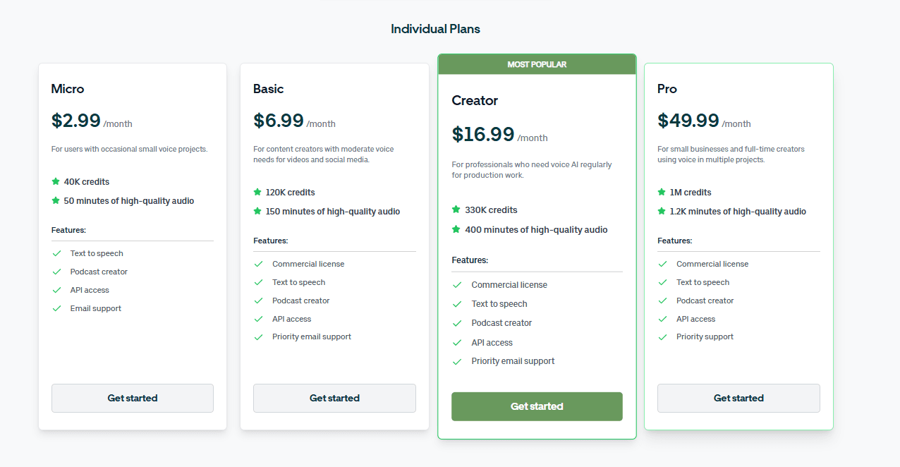Click Micro's Text to speech feature
This screenshot has height=467, width=900.
(x=97, y=253)
